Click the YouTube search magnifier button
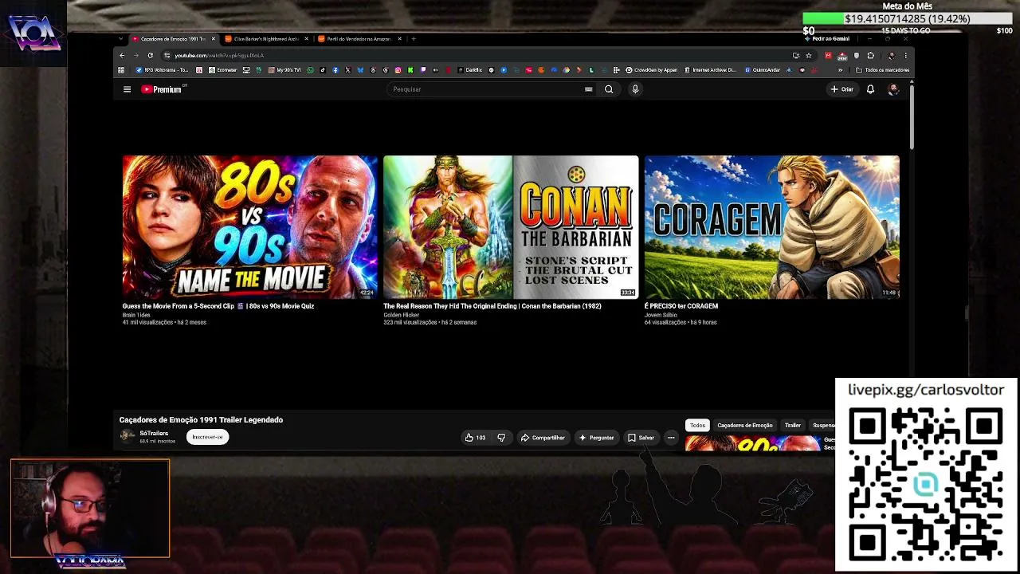The width and height of the screenshot is (1020, 574). coord(609,89)
